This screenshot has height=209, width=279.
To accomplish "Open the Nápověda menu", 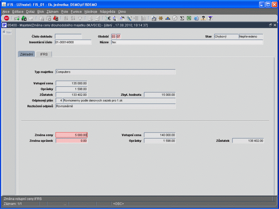I will (107, 12).
